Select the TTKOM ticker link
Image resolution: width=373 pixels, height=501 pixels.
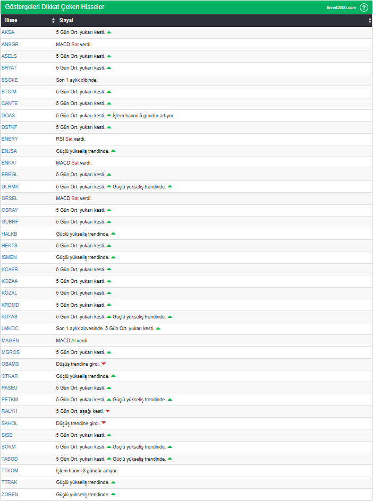pos(10,471)
